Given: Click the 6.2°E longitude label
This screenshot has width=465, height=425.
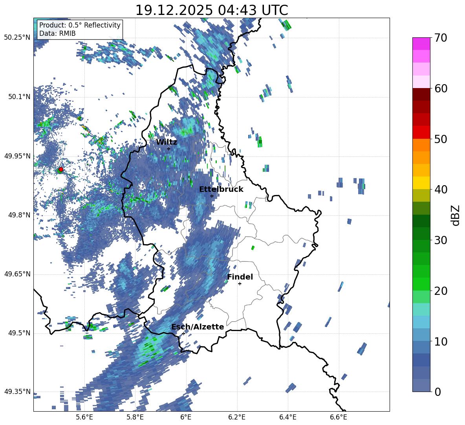Looking at the screenshot, I should [x=237, y=417].
